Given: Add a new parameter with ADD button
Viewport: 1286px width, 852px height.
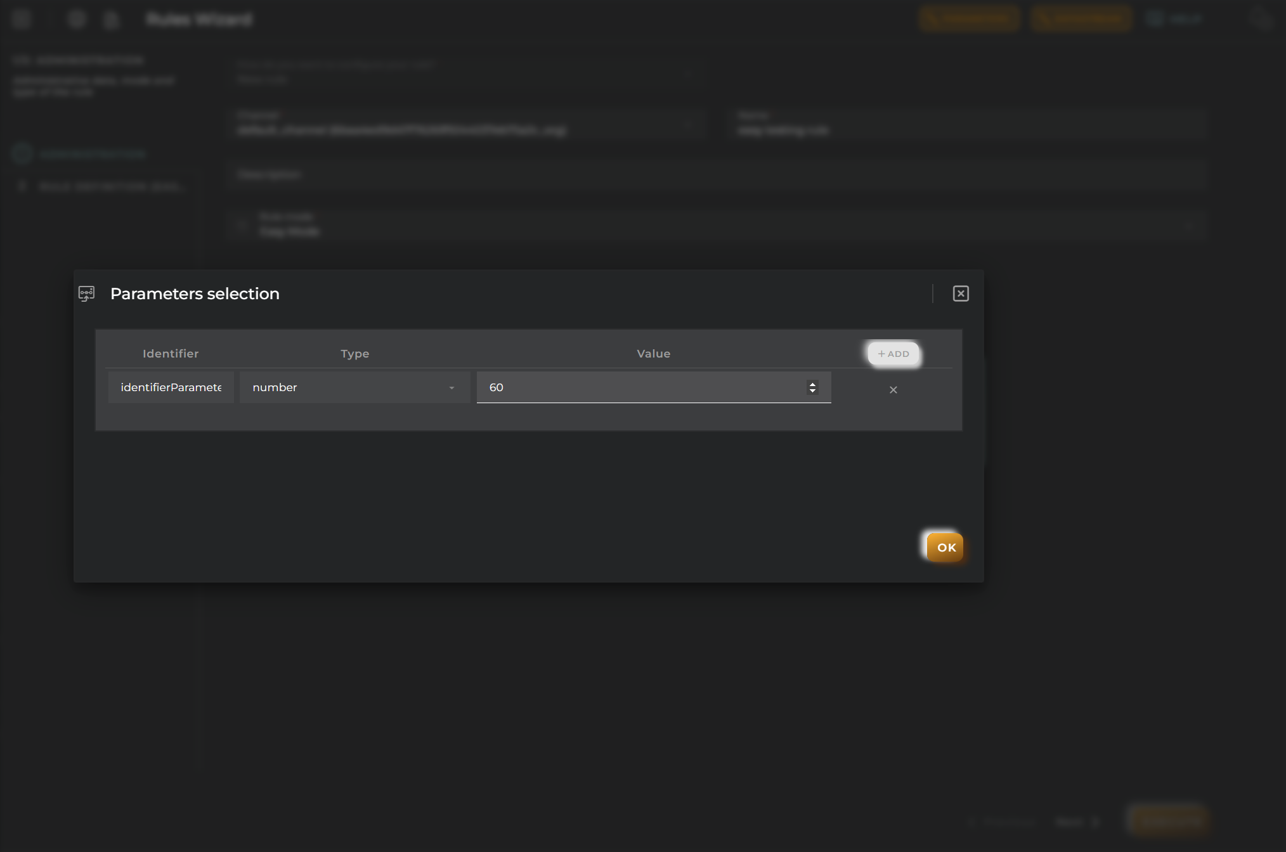Looking at the screenshot, I should click(893, 354).
